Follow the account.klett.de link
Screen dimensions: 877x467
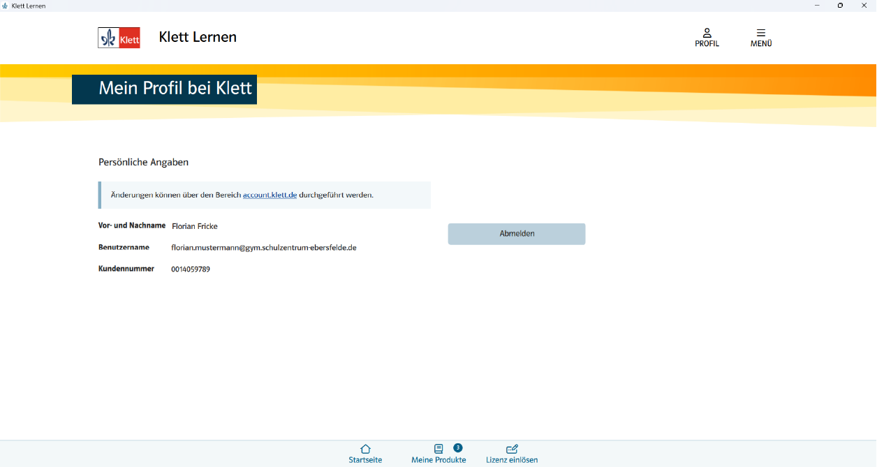coord(270,195)
